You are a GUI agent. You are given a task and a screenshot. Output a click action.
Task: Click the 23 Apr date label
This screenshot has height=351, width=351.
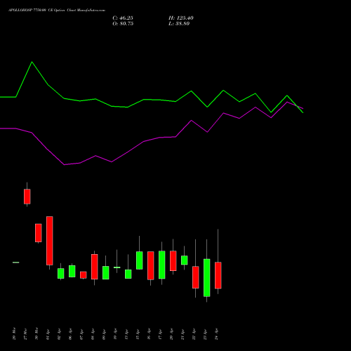(x=205, y=334)
